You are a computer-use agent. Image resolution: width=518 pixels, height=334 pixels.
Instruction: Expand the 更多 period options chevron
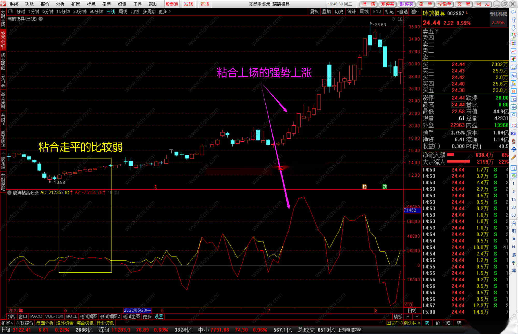(170, 11)
